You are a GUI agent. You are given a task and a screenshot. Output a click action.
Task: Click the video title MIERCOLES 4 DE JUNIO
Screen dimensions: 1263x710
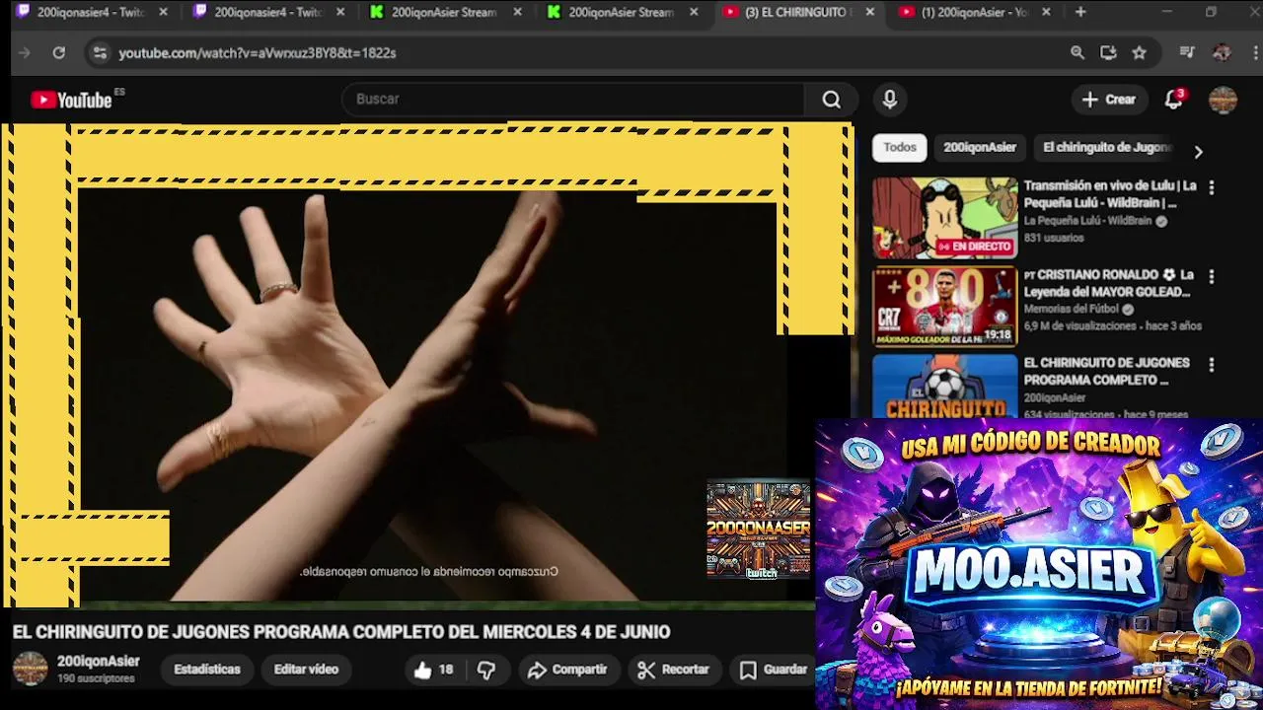[x=341, y=632]
